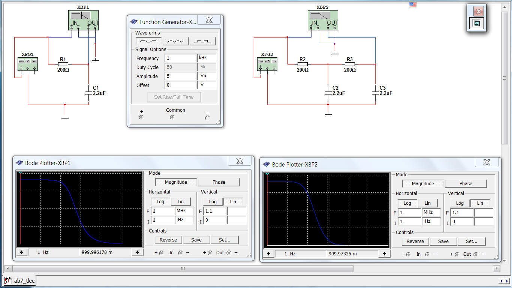512x288 pixels.
Task: Open XBP1 vertical F unit field
Action: [237, 211]
